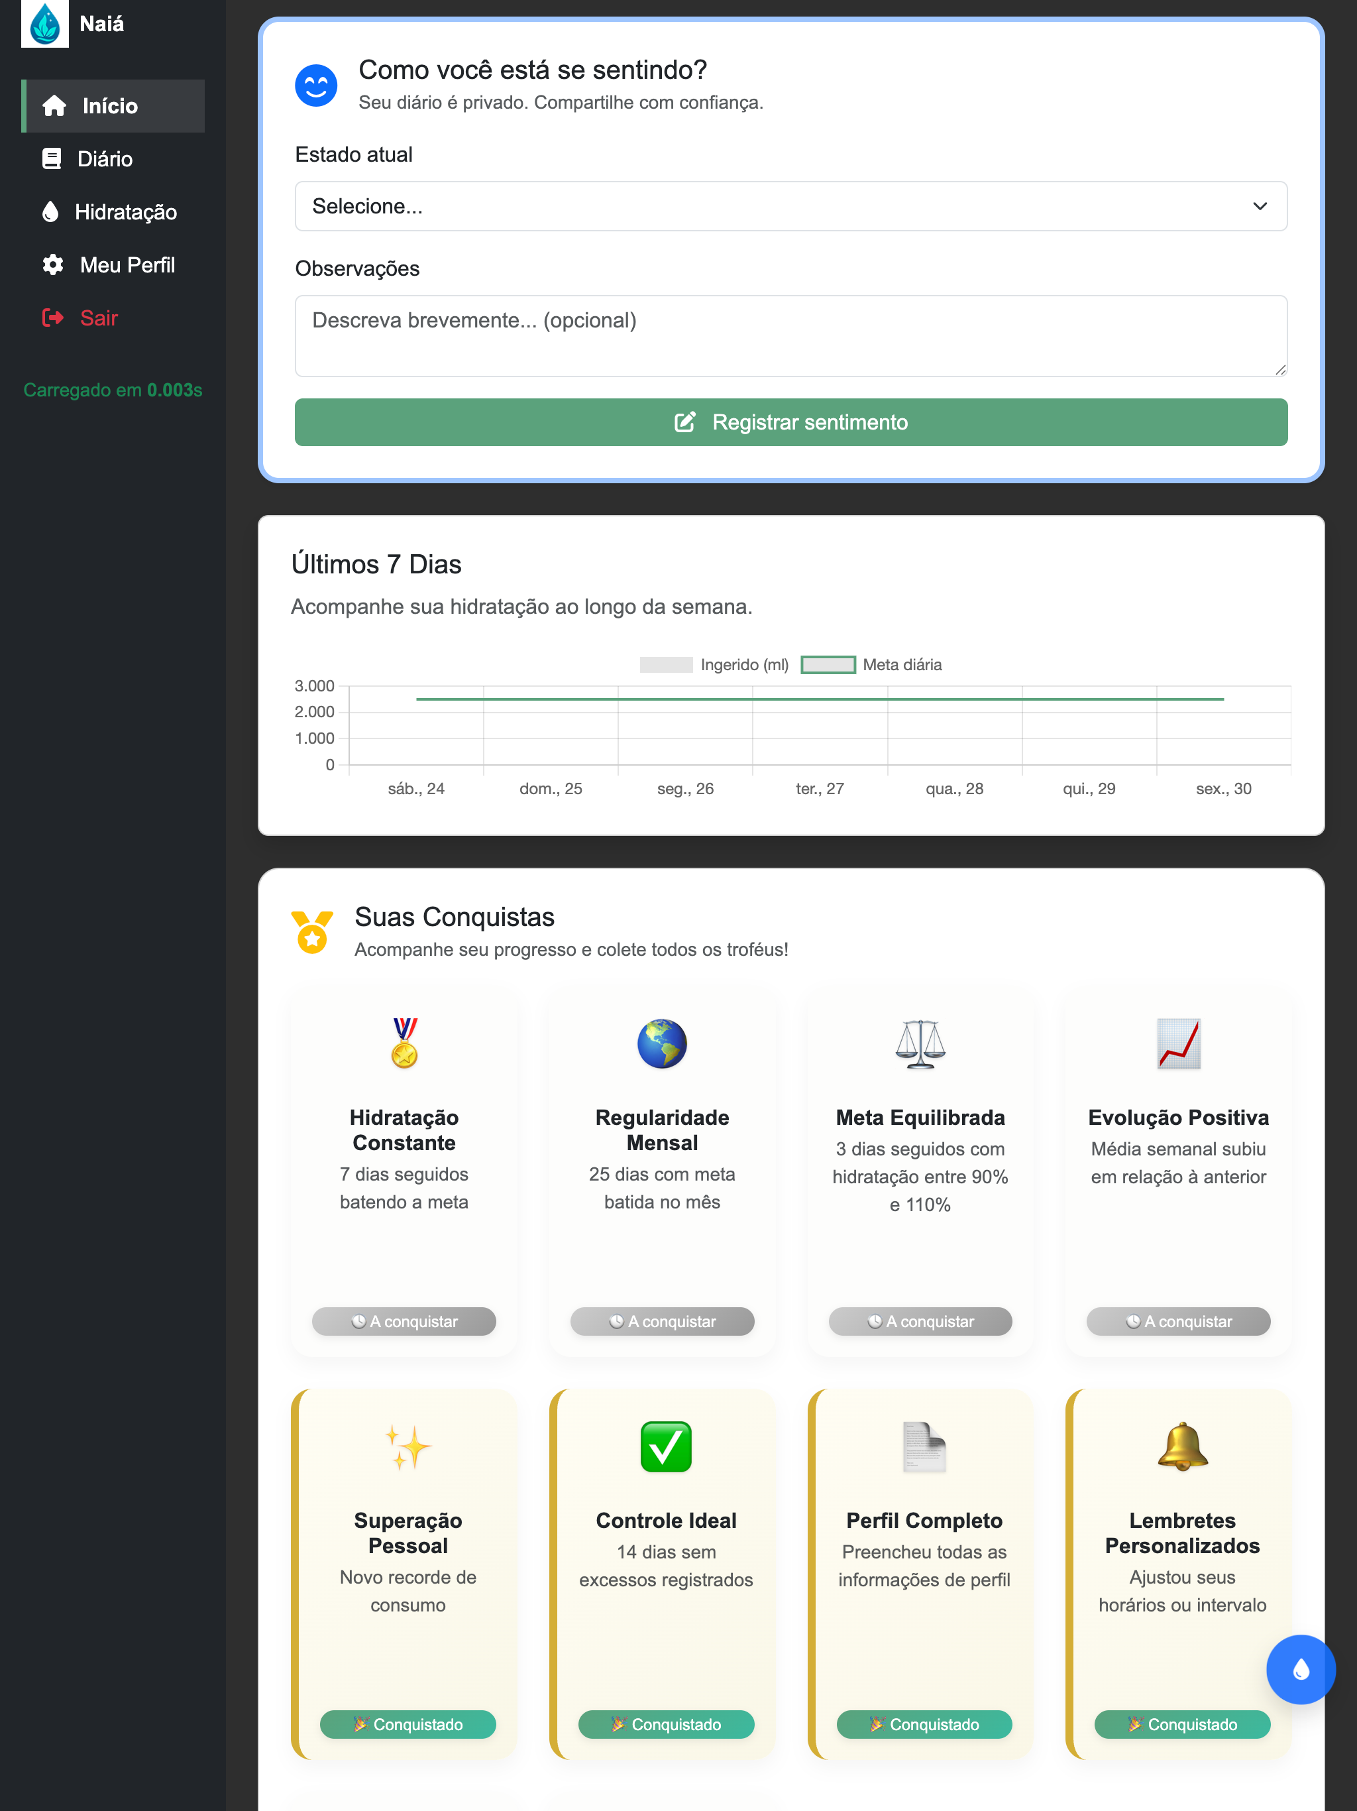
Task: Click the document icon of Perfil Completo
Action: point(925,1446)
